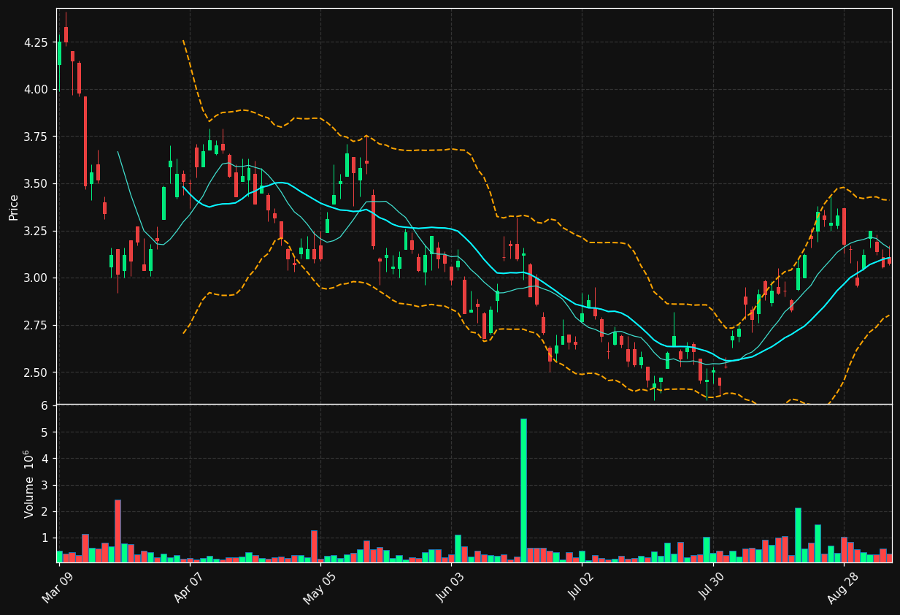The image size is (900, 615).
Task: Click the Price axis title
Action: (14, 207)
